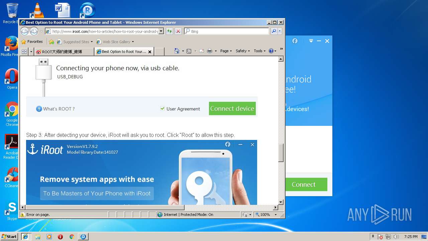Click the Print icon
The width and height of the screenshot is (428, 241).
210,51
